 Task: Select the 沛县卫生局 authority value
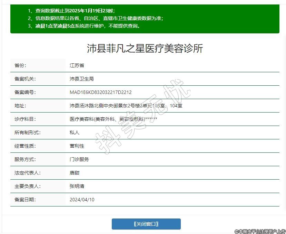[x=81, y=79]
